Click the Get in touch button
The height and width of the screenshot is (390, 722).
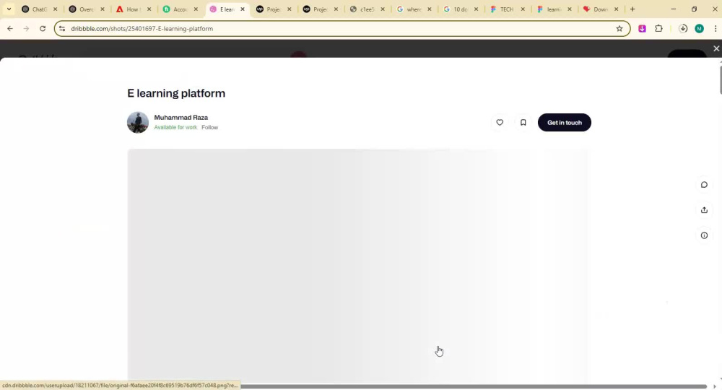565,123
